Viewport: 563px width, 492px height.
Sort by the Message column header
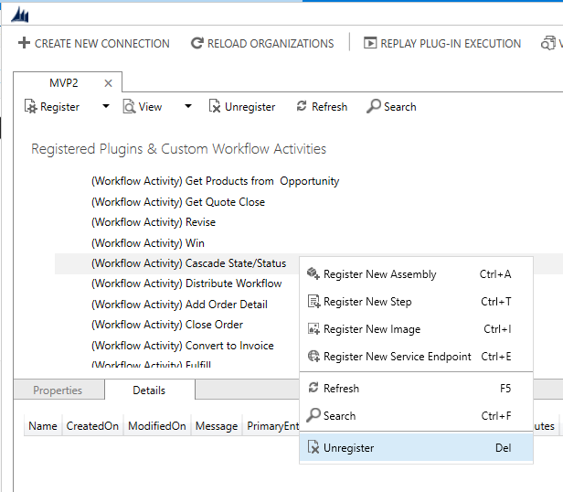(x=217, y=426)
